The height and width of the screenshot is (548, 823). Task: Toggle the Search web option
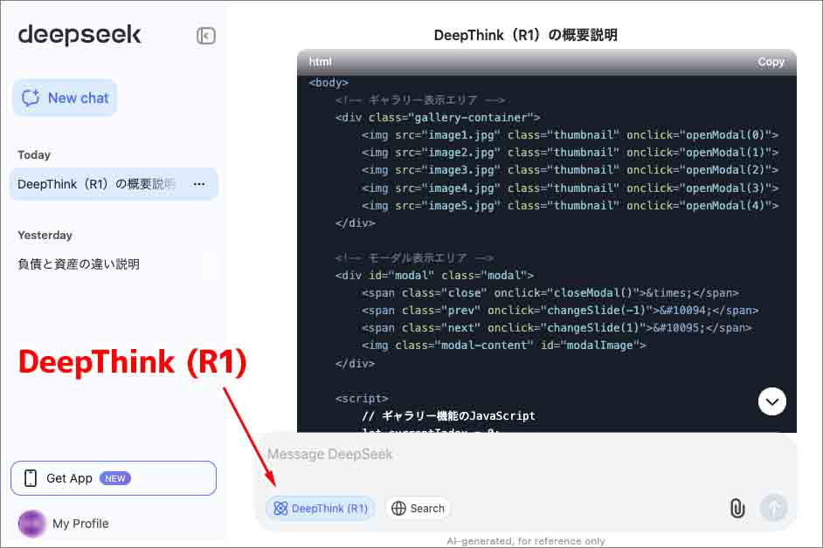pos(418,508)
